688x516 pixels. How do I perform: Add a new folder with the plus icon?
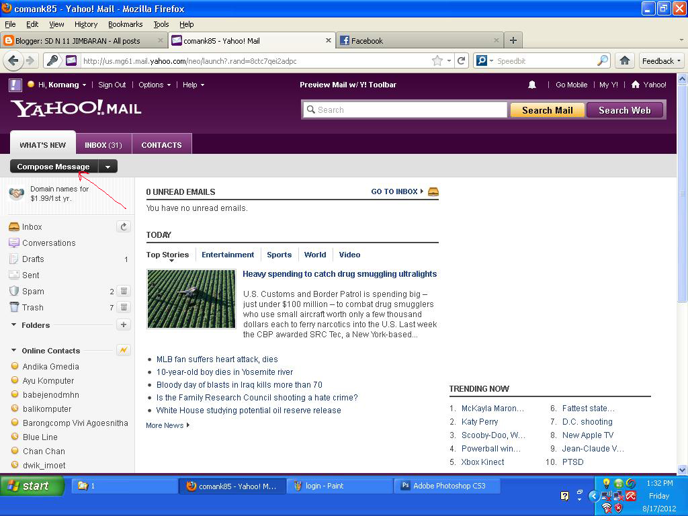124,325
